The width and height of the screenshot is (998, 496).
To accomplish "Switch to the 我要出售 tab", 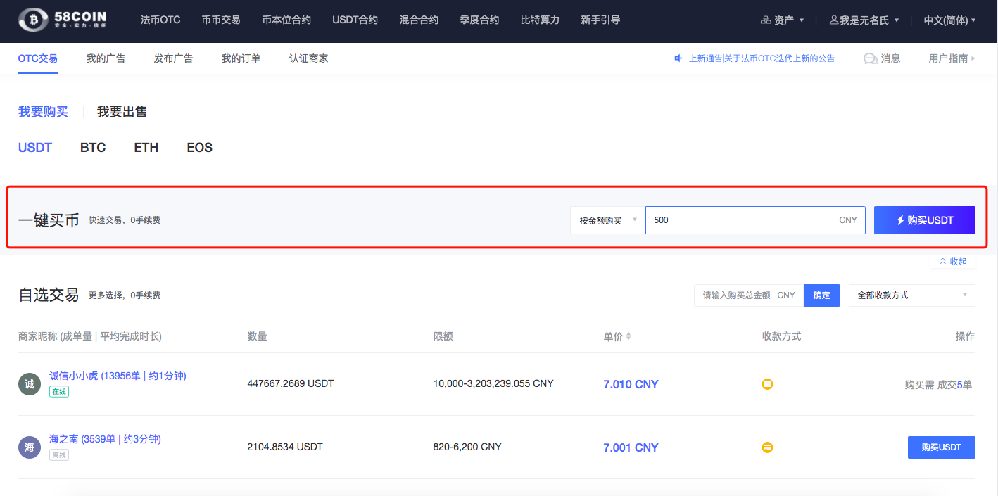I will pos(122,112).
